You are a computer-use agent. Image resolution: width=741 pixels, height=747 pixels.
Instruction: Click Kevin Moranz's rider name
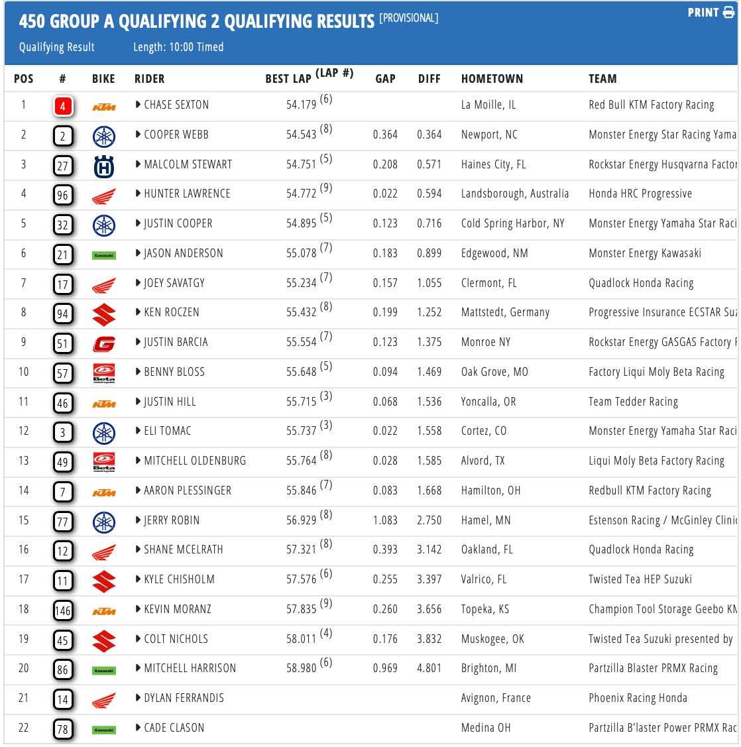[177, 609]
